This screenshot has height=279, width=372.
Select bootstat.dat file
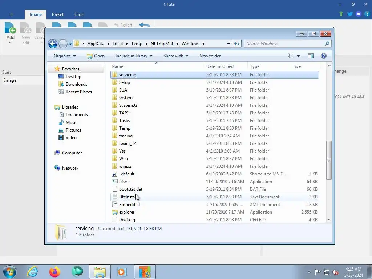coord(215,189)
